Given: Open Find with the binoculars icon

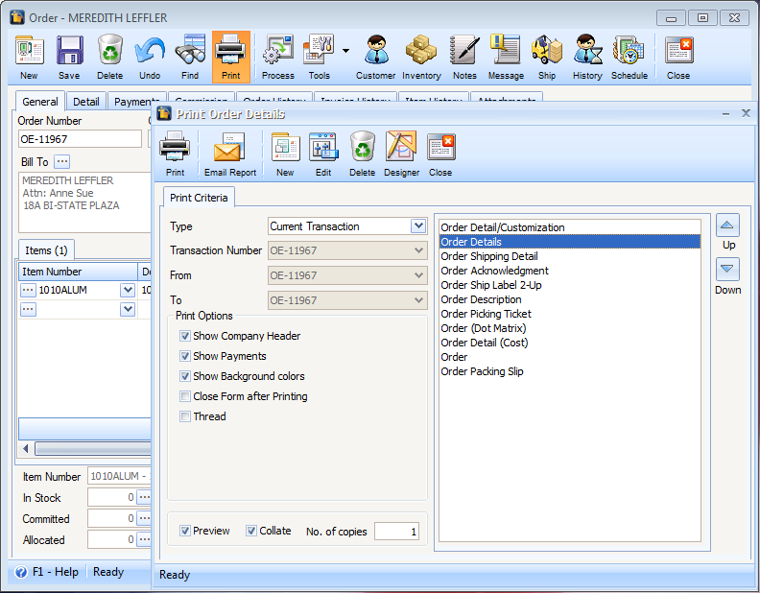Looking at the screenshot, I should pyautogui.click(x=190, y=57).
